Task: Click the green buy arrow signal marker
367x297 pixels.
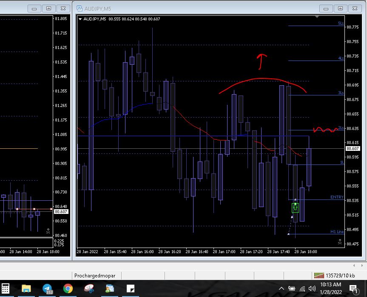Action: [x=295, y=208]
